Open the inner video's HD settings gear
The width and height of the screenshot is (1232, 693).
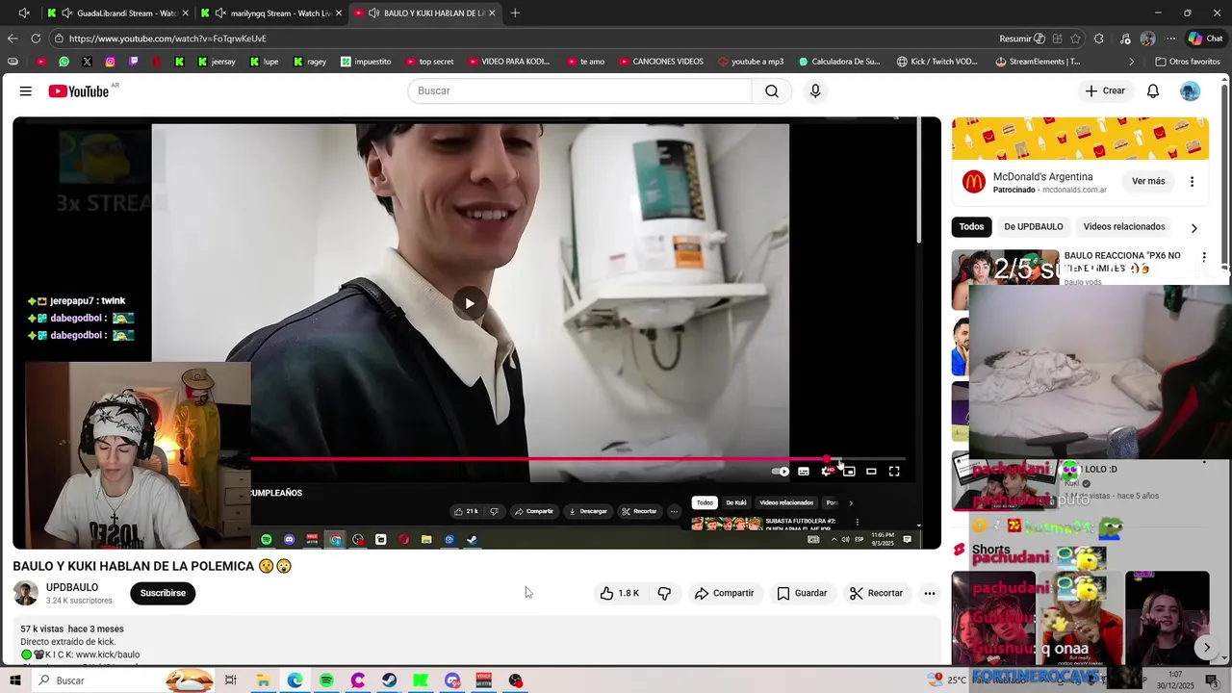point(826,472)
